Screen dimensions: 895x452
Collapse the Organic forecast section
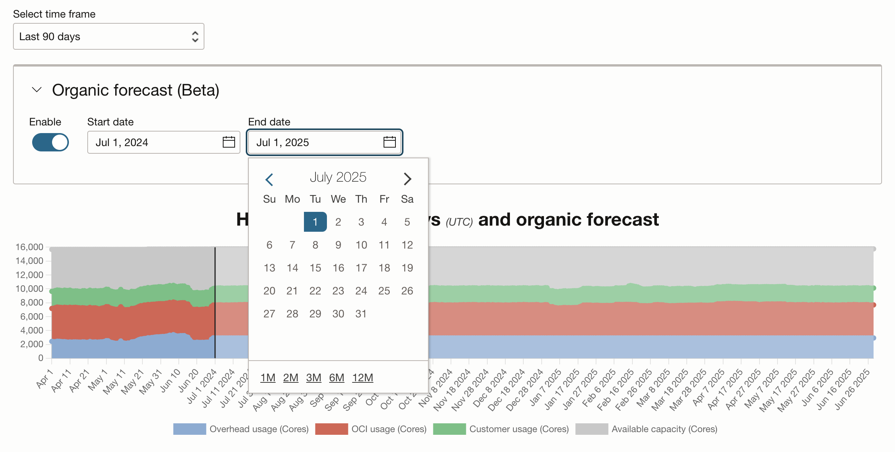pyautogui.click(x=36, y=90)
